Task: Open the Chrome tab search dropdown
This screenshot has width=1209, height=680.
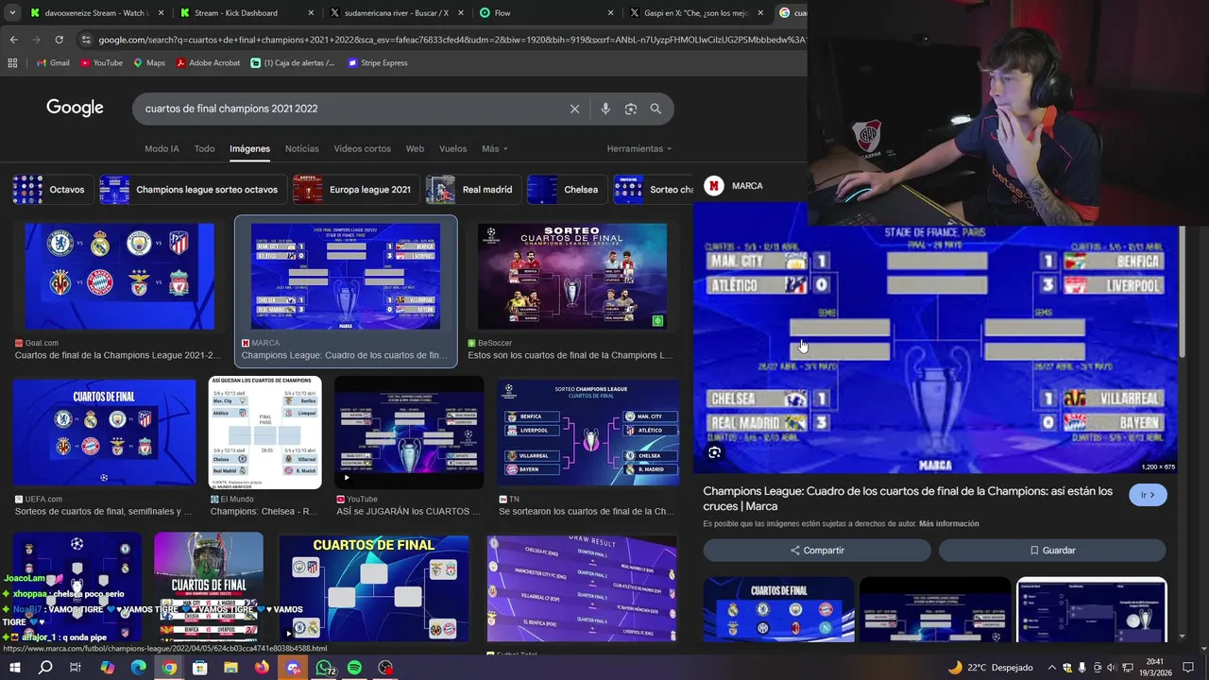Action: pyautogui.click(x=12, y=13)
